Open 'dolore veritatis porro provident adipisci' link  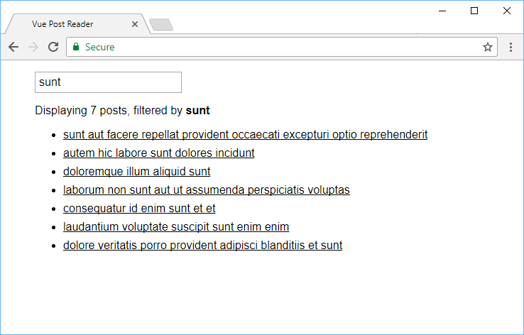203,245
